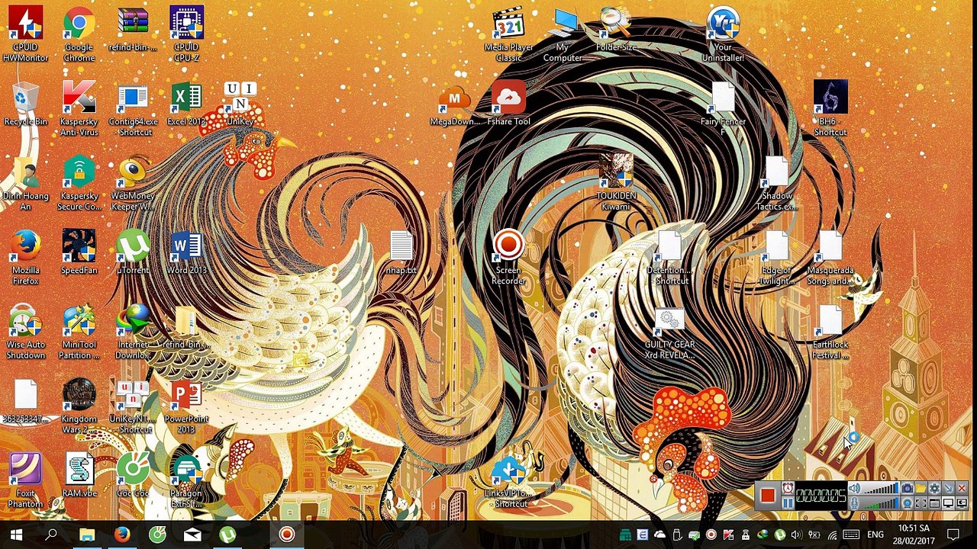977x549 pixels.
Task: Toggle webcam capture in the recorder
Action: (907, 503)
